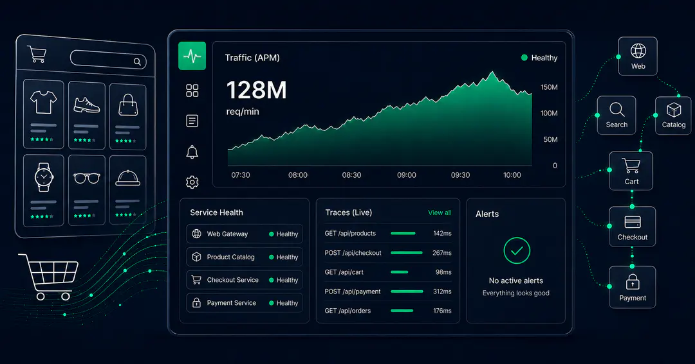Click Healthy status for Payment Service
Viewport: 695px width, 364px height.
284,303
